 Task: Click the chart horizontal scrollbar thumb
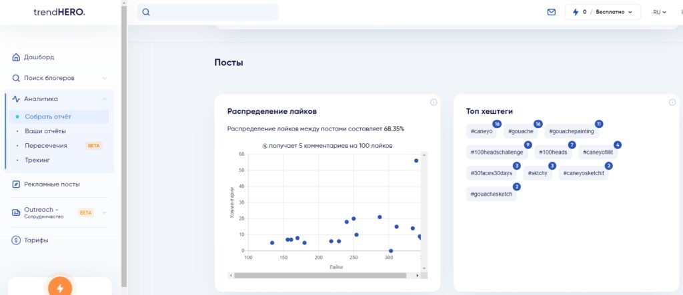pos(321,276)
